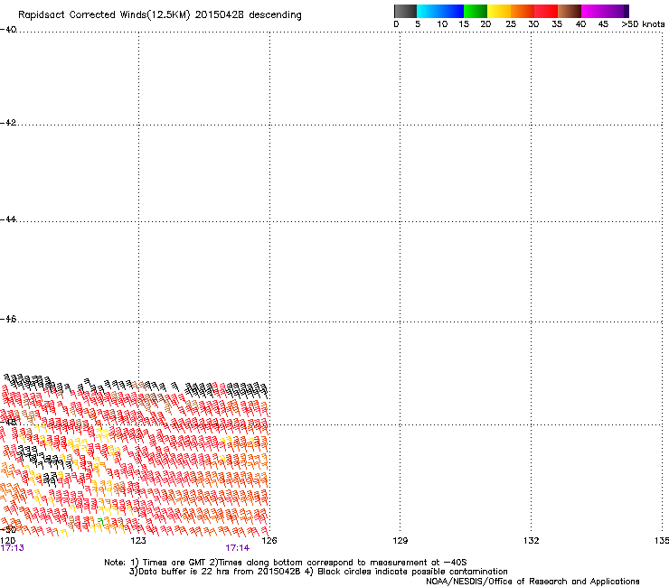Click the ">50 knots" legend label
Viewport: 669px width, 587px height.
(x=643, y=24)
